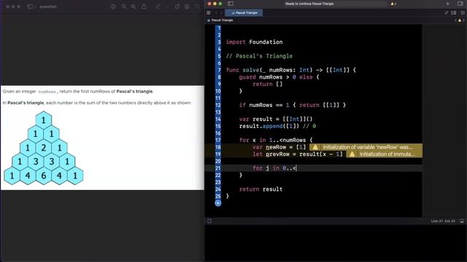
Task: Click 'for x in 1..<numRows' line
Action: coord(276,140)
